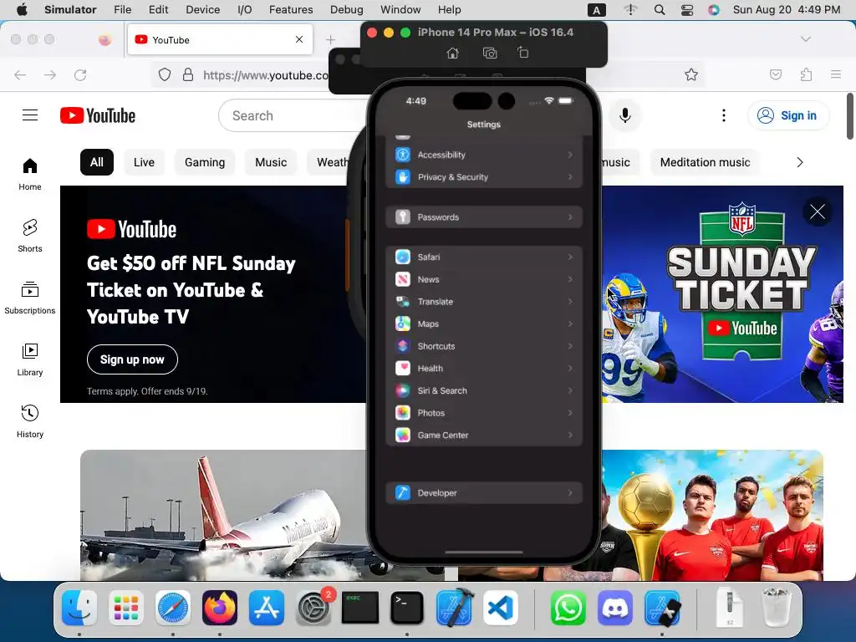Screen dimensions: 856x642
Task: Tap the Simulator home button icon
Action: point(452,53)
